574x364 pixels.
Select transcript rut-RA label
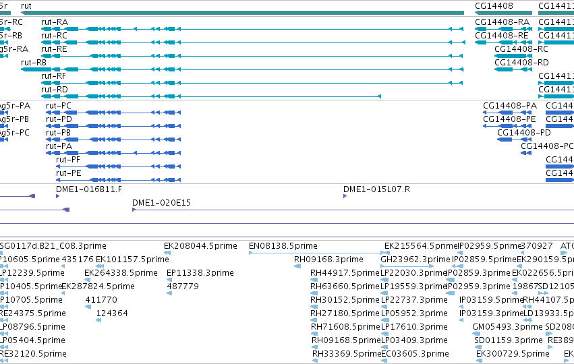point(55,22)
